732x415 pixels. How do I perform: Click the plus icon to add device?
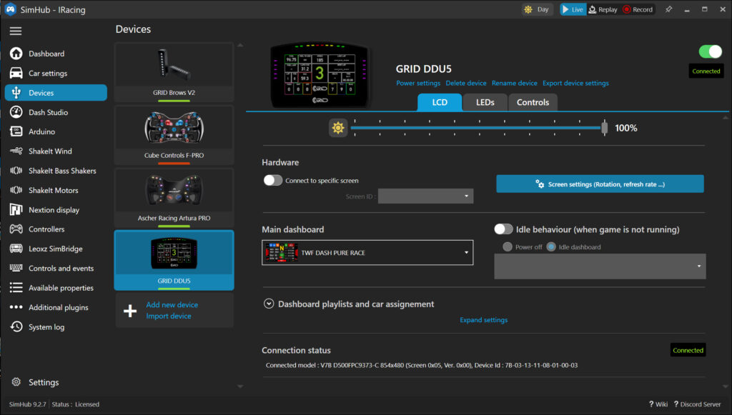point(130,311)
